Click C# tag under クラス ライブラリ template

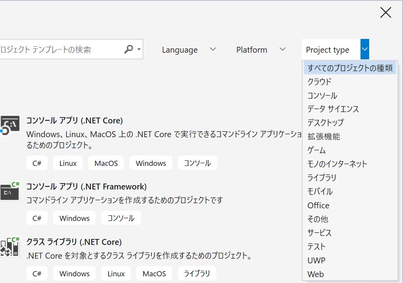37,273
